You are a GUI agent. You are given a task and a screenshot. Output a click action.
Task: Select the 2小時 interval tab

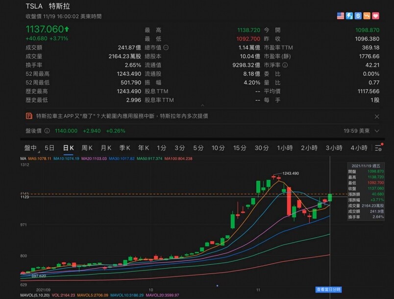[x=309, y=148]
